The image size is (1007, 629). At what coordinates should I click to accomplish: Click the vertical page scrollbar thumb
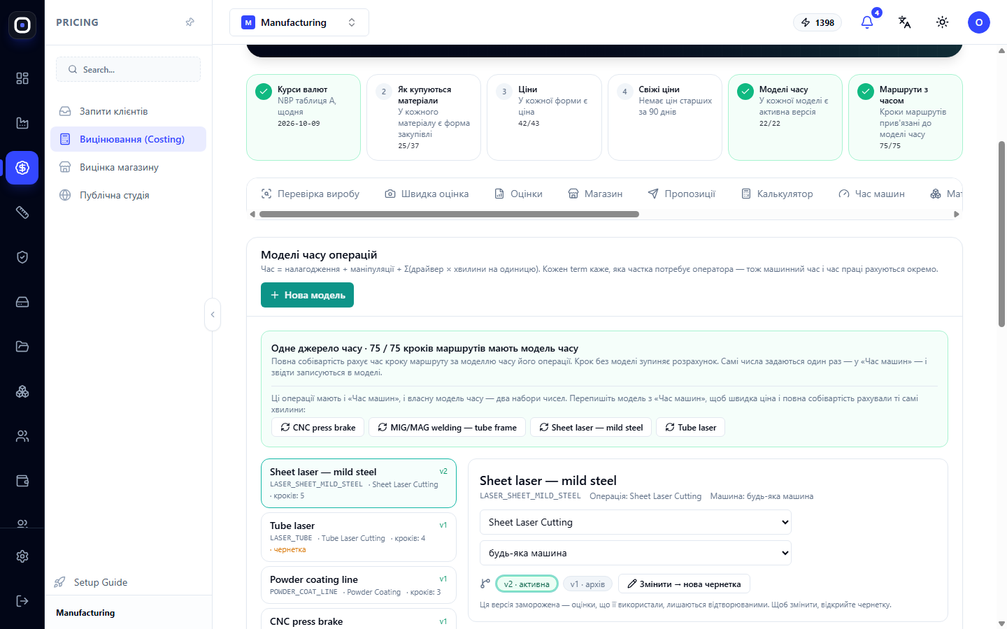pyautogui.click(x=1001, y=234)
